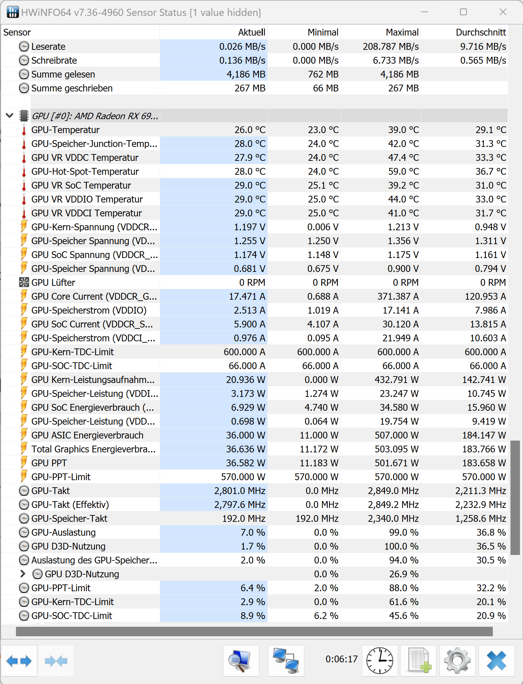The width and height of the screenshot is (523, 684).
Task: Maximize the HWiNFO64 Sensor Status window
Action: tap(463, 12)
